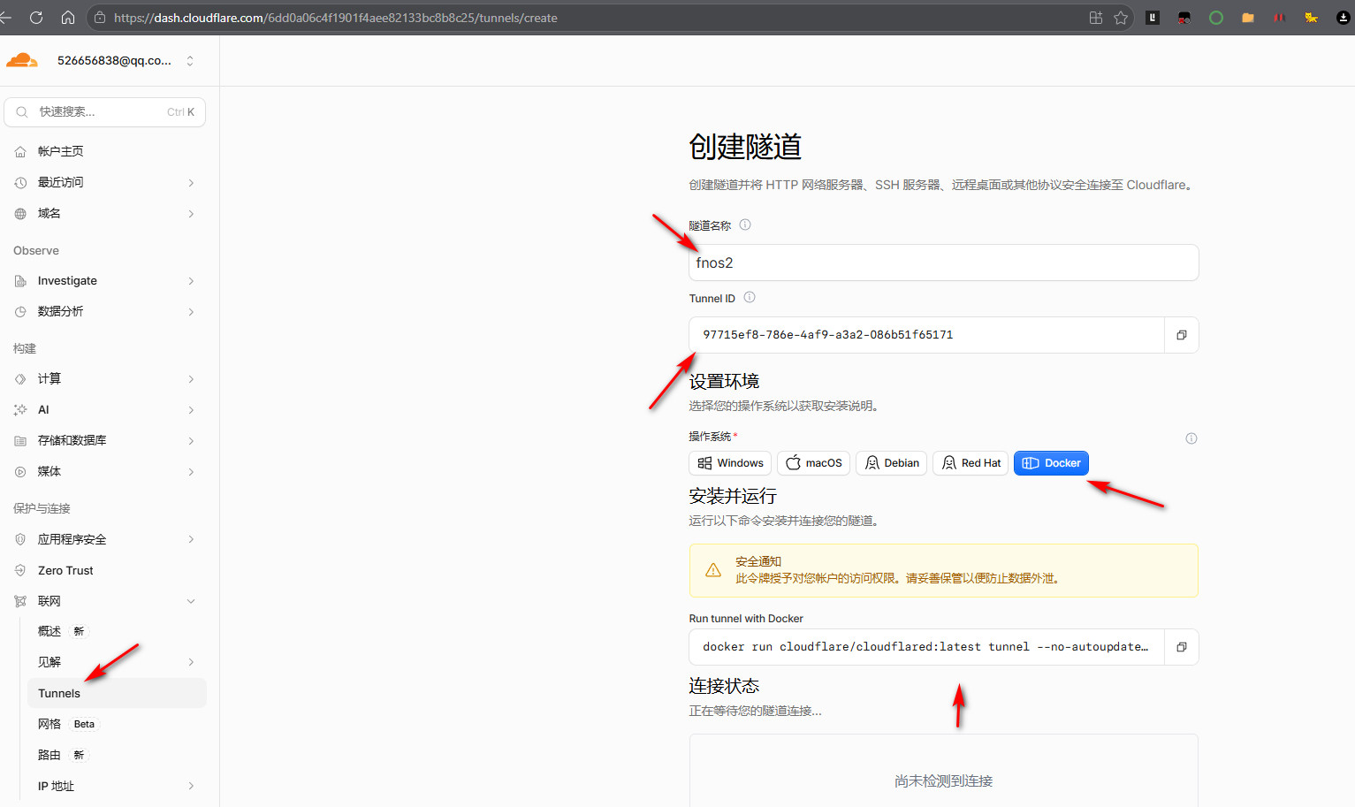The width and height of the screenshot is (1355, 807).
Task: Open the browser downloads icon
Action: pyautogui.click(x=1344, y=18)
